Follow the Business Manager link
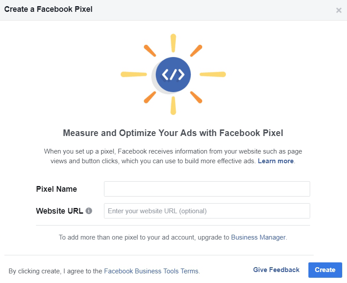 [x=258, y=237]
